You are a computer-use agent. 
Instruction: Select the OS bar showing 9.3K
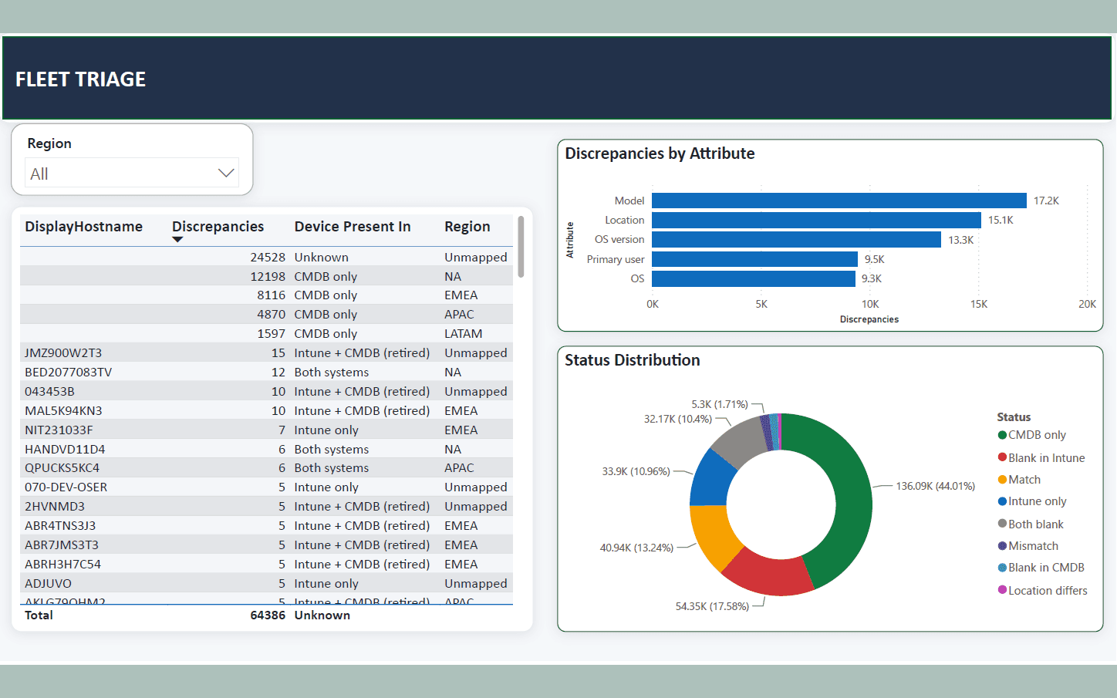[x=754, y=278]
